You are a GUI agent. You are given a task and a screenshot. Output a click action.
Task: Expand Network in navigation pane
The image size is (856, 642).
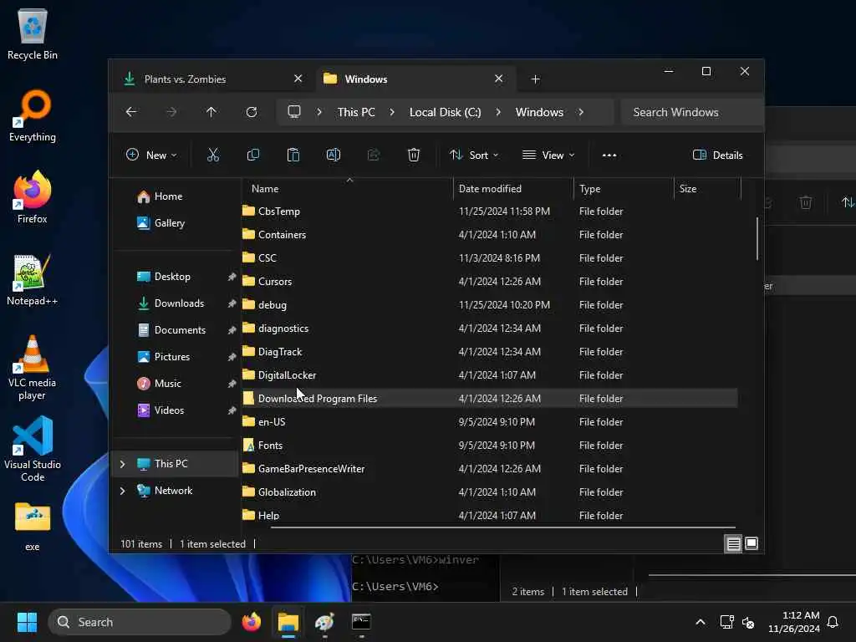(122, 491)
